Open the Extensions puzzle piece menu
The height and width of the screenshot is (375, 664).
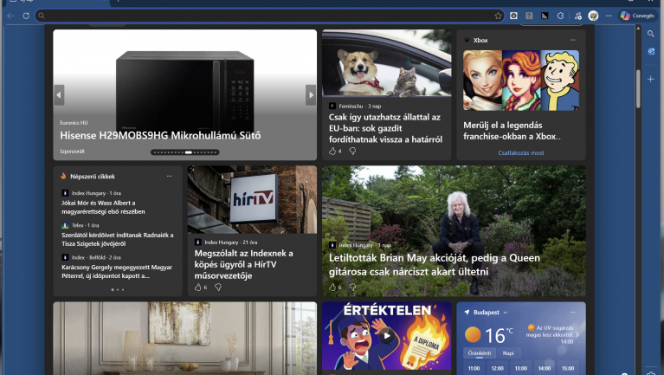click(560, 16)
